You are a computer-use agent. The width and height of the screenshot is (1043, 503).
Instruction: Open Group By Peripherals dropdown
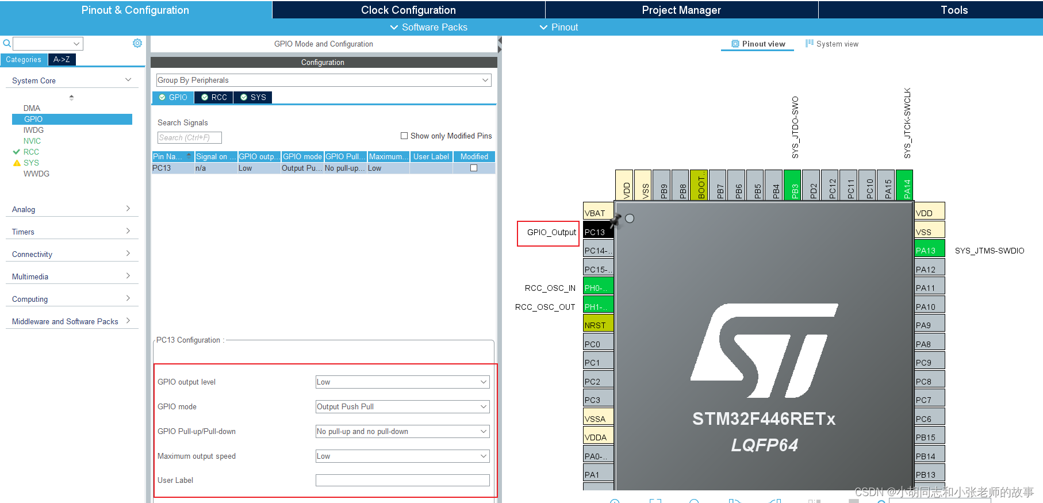click(324, 80)
